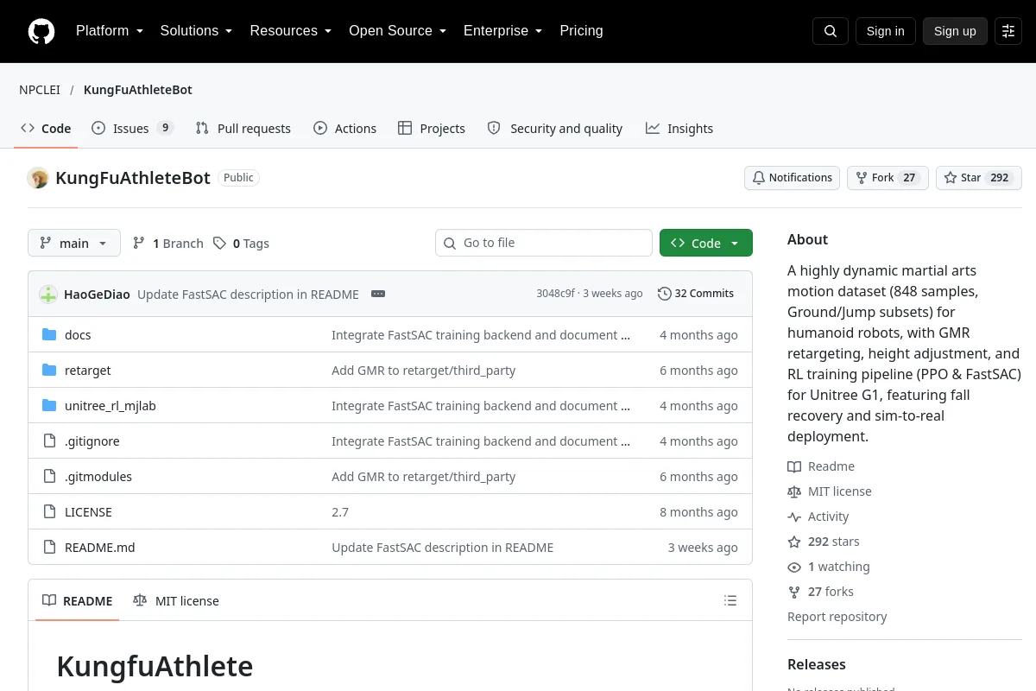1036x691 pixels.
Task: Switch to the Security and quality tab
Action: (555, 129)
